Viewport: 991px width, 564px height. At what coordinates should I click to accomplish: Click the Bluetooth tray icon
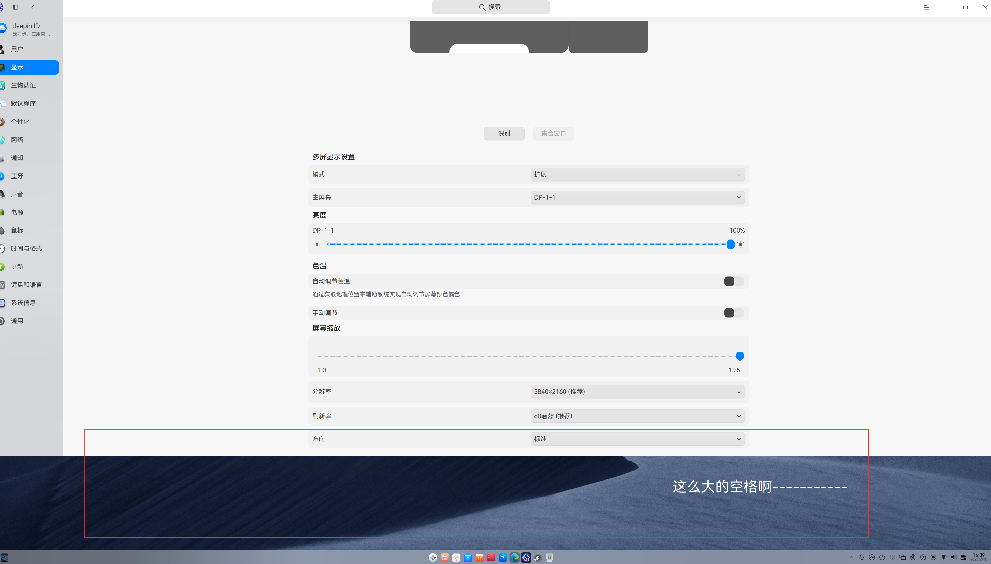click(913, 557)
